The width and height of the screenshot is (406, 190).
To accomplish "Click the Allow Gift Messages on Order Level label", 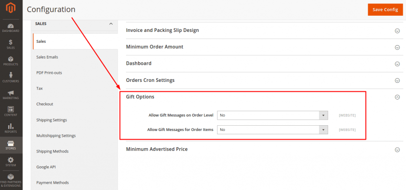I will point(181,115).
